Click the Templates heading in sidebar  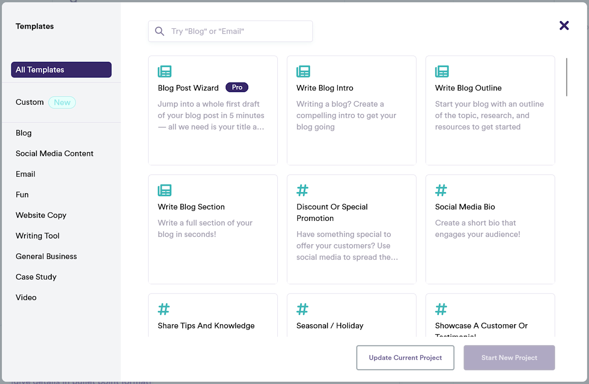tap(34, 26)
